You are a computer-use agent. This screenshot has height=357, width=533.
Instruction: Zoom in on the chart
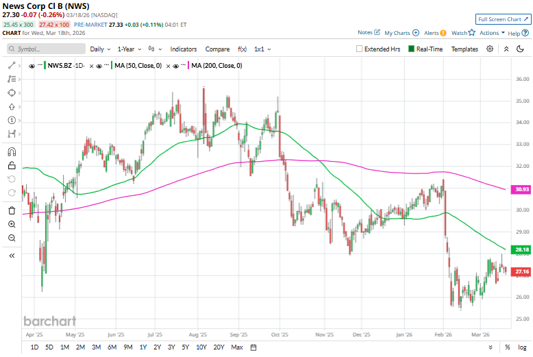click(12, 224)
